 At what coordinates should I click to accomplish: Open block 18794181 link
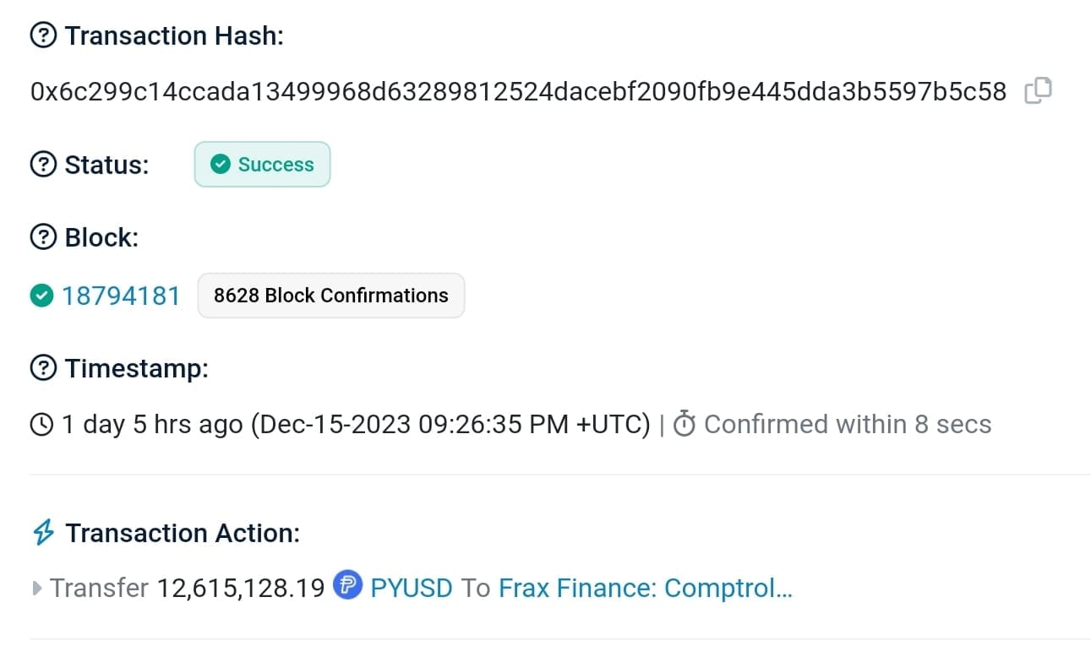click(x=121, y=296)
